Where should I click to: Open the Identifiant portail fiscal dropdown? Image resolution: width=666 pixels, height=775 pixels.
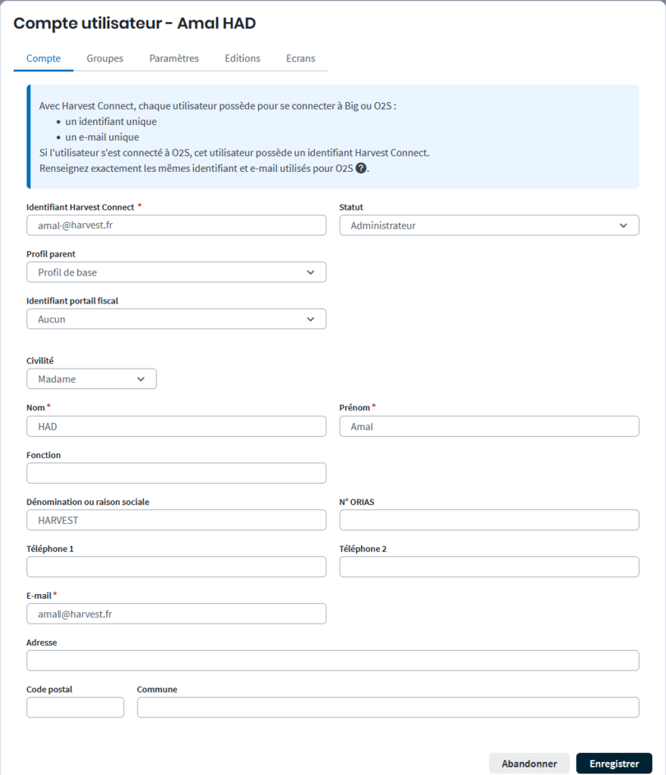(176, 319)
